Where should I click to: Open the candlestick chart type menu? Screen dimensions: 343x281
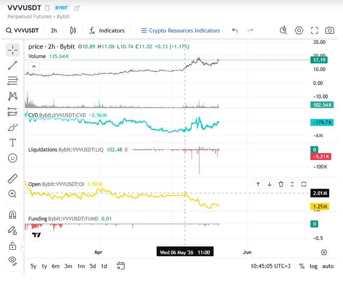pyautogui.click(x=73, y=30)
